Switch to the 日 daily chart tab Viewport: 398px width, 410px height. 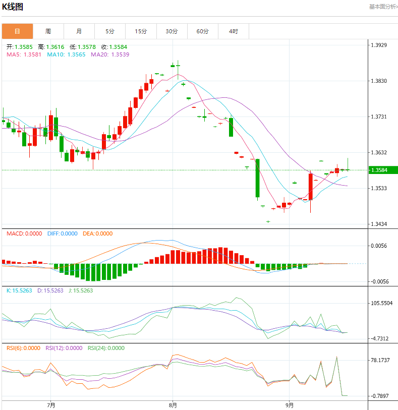click(x=17, y=31)
